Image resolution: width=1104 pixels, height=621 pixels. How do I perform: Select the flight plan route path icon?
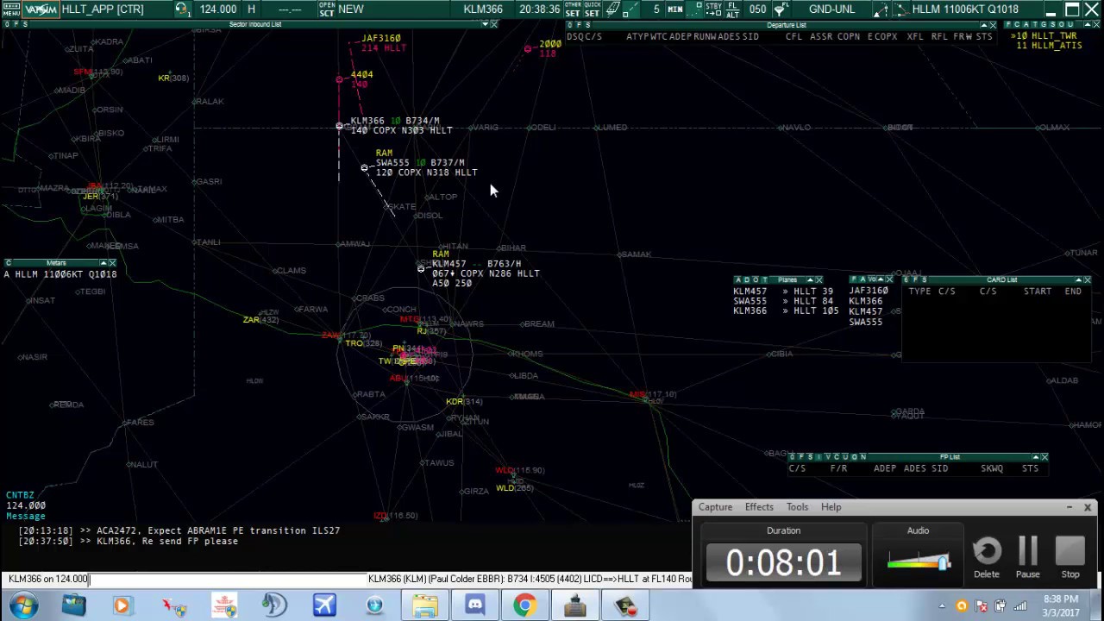pos(899,9)
